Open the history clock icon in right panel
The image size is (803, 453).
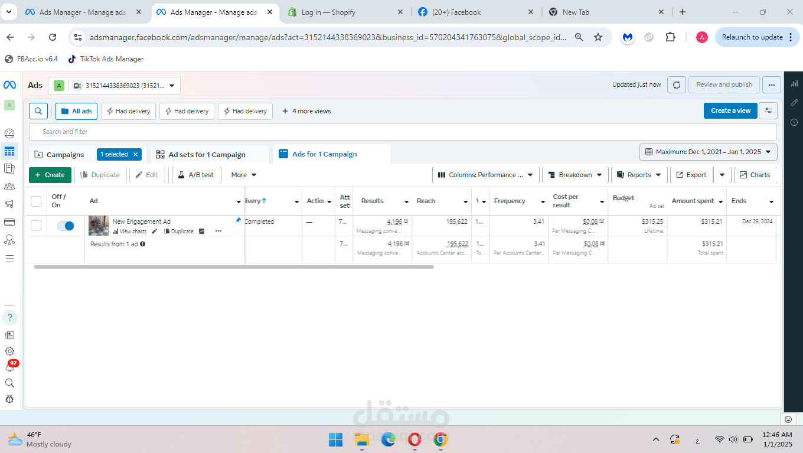[794, 122]
